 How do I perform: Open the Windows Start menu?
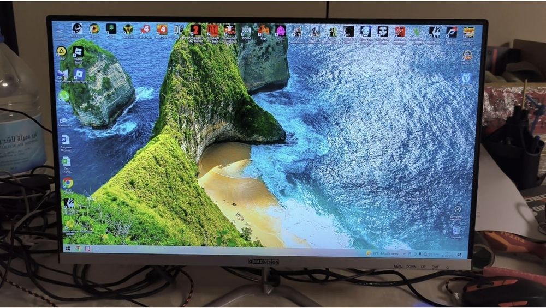pos(68,248)
